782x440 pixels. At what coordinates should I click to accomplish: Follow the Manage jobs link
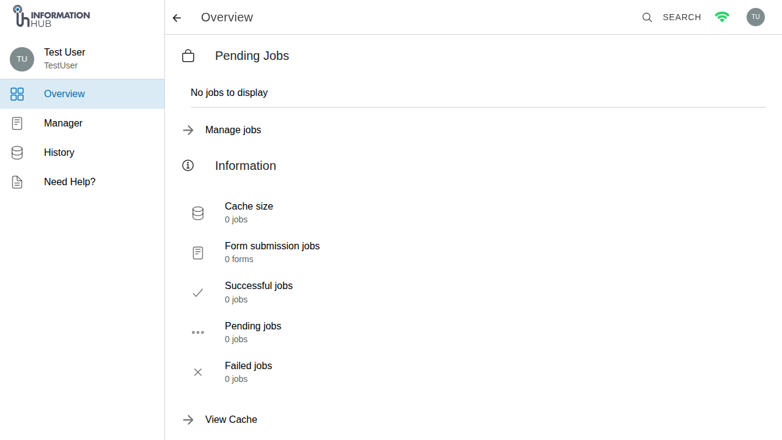tap(233, 130)
